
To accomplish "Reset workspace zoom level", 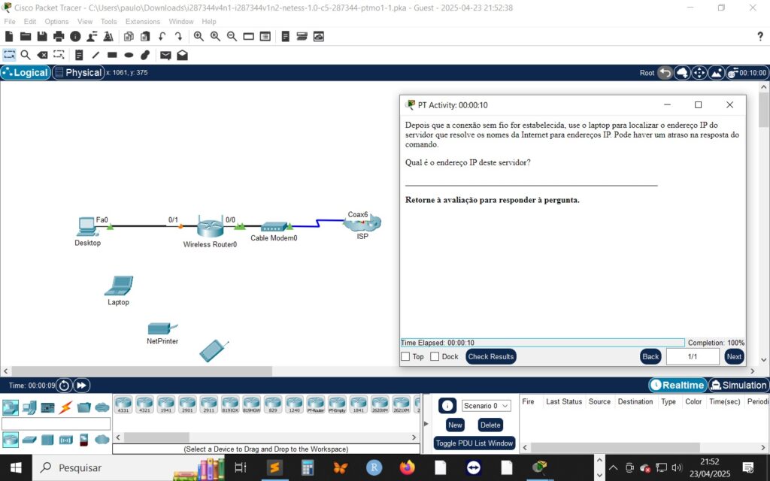I will tap(215, 36).
